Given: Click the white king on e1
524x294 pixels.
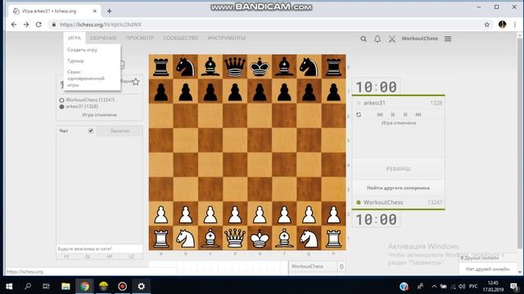Looking at the screenshot, I should coord(260,238).
